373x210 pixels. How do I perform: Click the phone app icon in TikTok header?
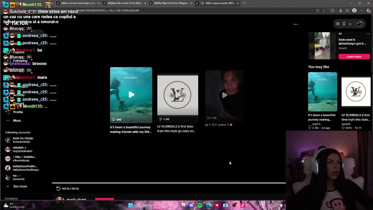click(x=344, y=24)
